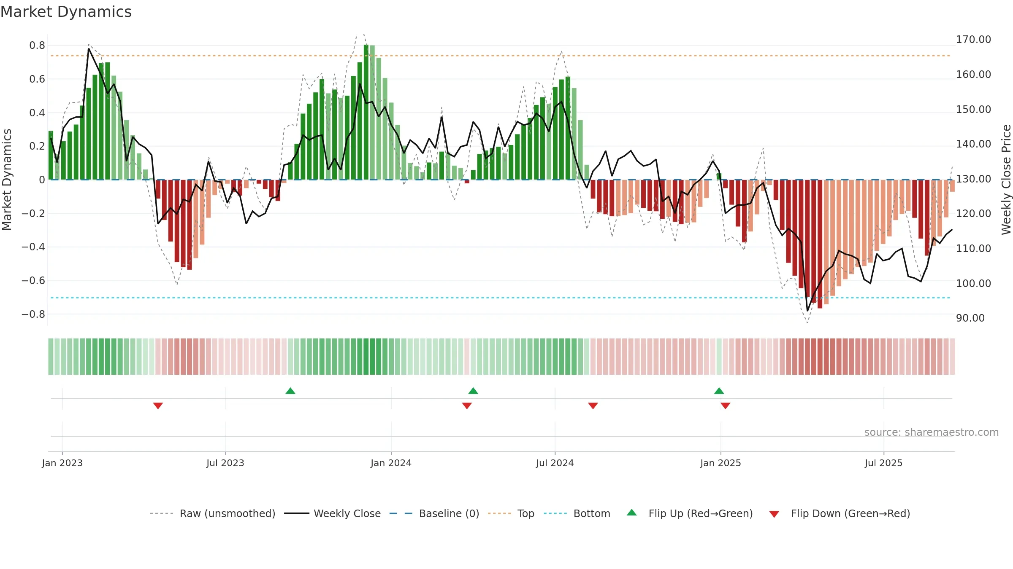Screen dimensions: 1013x569
Task: Click the green flip-up marker in autumn 2023
Action: pyautogui.click(x=290, y=391)
